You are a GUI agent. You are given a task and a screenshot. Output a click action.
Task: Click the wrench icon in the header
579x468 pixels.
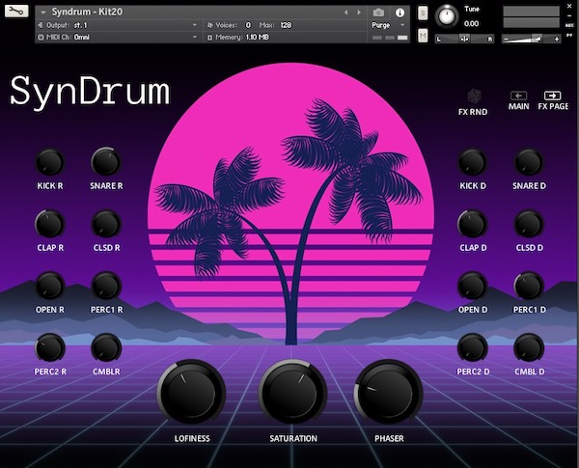click(16, 13)
